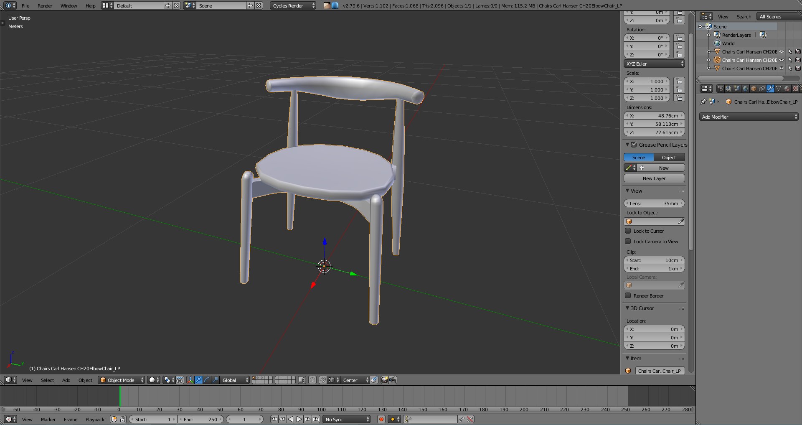Image resolution: width=802 pixels, height=425 pixels.
Task: Open the top bar Render menu
Action: (45, 5)
